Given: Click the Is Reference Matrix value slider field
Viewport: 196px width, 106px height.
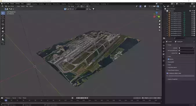Looking at the screenshot, I should point(182,76).
